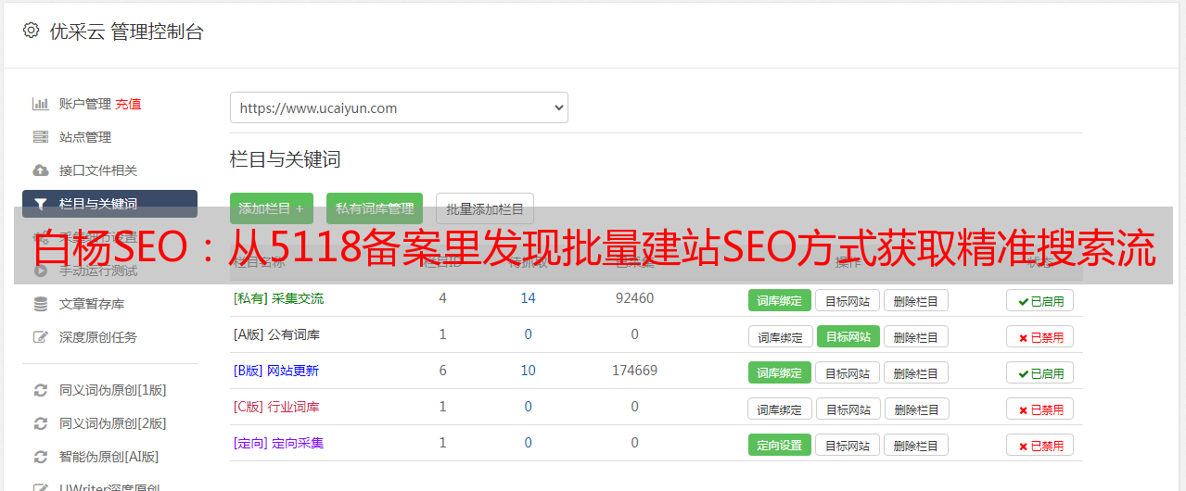Click the collected count 174669
Viewport: 1186px width, 491px height.
click(x=634, y=371)
